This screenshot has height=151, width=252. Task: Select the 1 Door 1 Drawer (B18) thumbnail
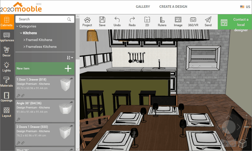point(66,85)
